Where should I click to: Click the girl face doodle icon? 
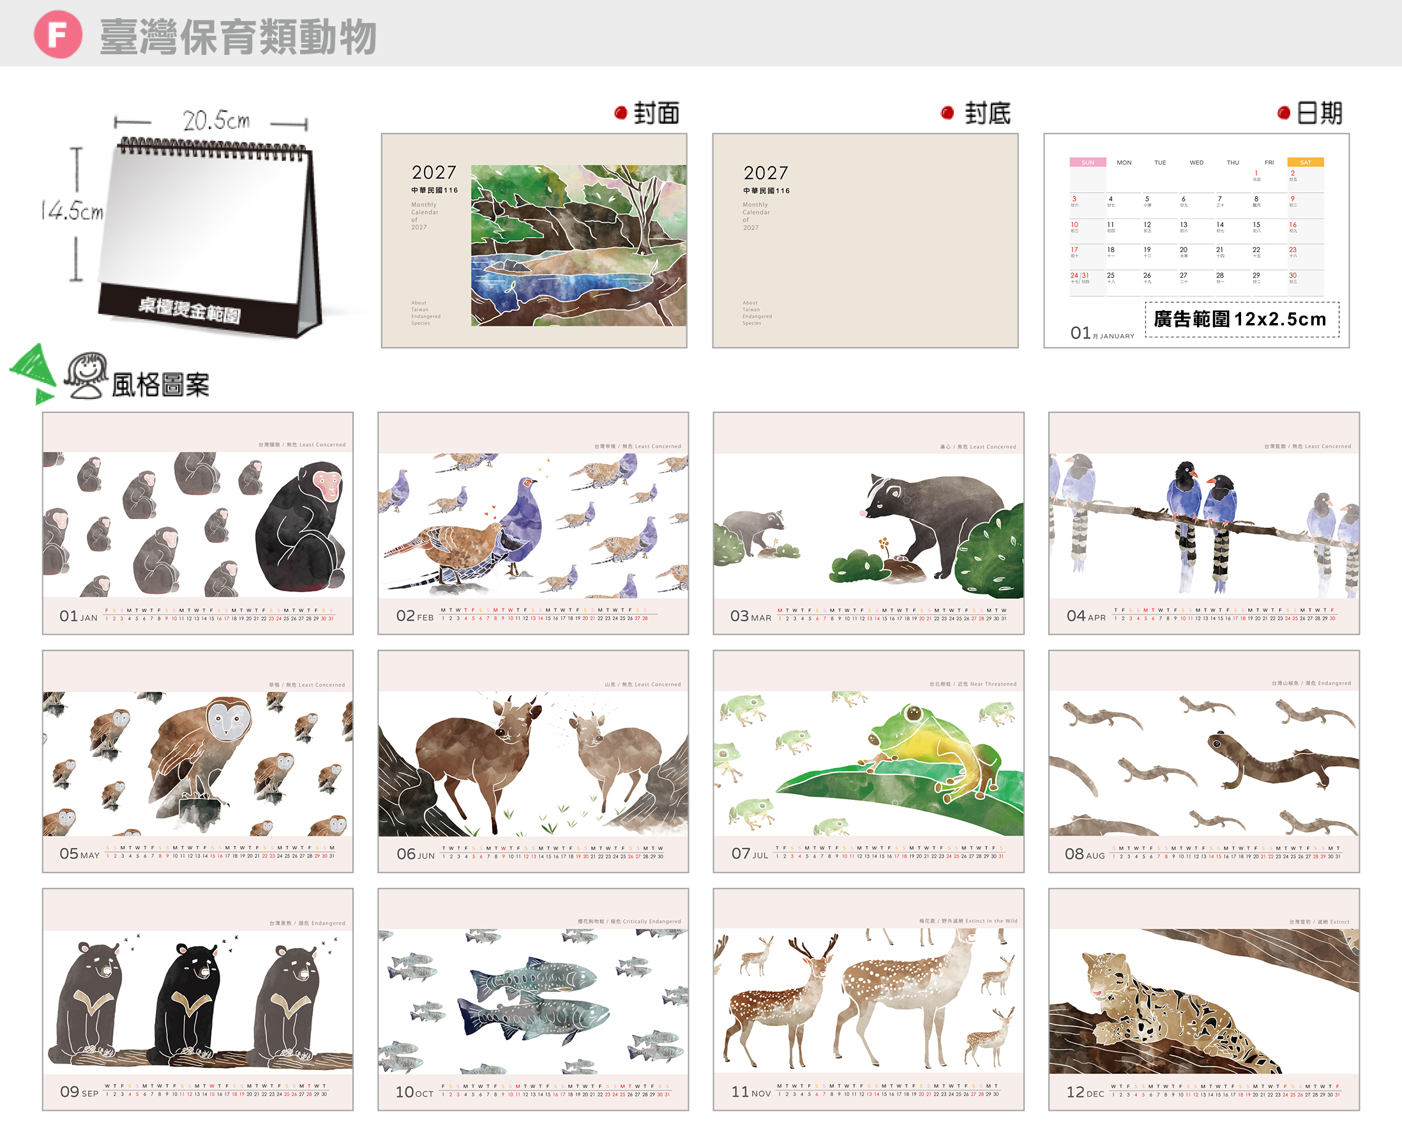pyautogui.click(x=86, y=375)
